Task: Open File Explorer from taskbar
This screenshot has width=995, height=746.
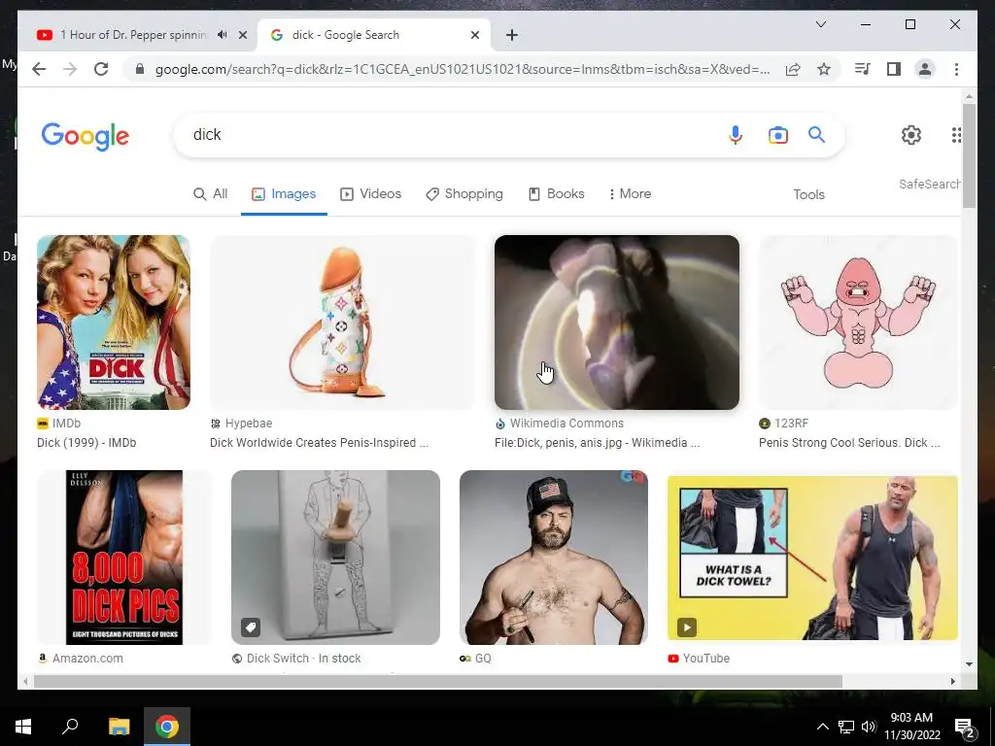Action: click(119, 727)
